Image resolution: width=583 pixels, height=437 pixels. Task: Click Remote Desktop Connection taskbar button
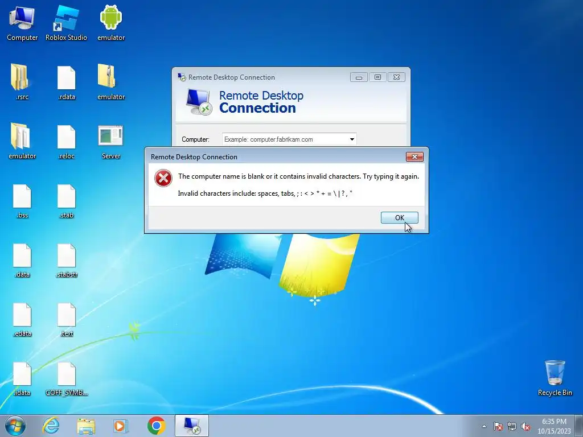click(x=192, y=426)
